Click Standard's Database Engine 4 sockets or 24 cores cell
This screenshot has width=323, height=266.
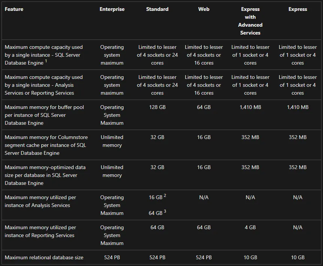[157, 55]
